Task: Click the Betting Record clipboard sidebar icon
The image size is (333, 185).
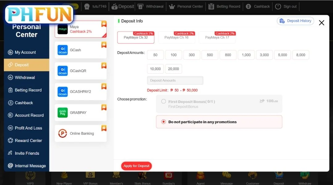Action: point(10,90)
